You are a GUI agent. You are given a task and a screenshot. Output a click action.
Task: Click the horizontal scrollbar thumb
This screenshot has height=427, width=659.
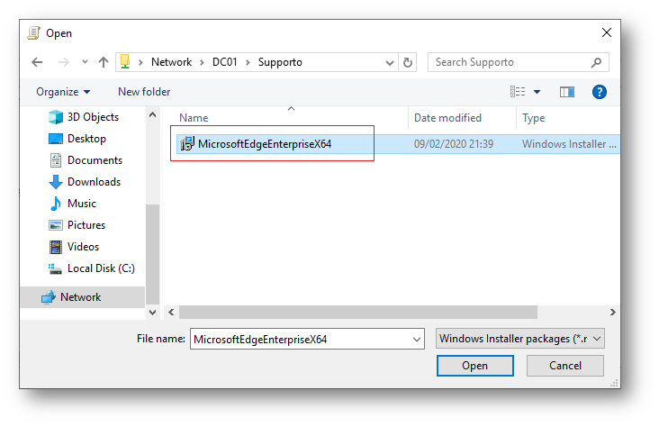point(358,313)
